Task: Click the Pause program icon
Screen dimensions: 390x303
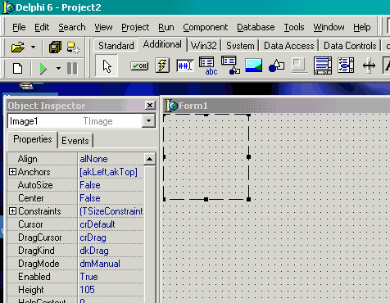Action: 72,69
